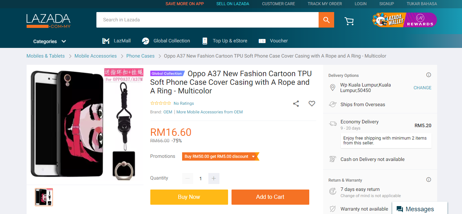
Task: Add product to wishlist with heart icon
Action: click(312, 103)
